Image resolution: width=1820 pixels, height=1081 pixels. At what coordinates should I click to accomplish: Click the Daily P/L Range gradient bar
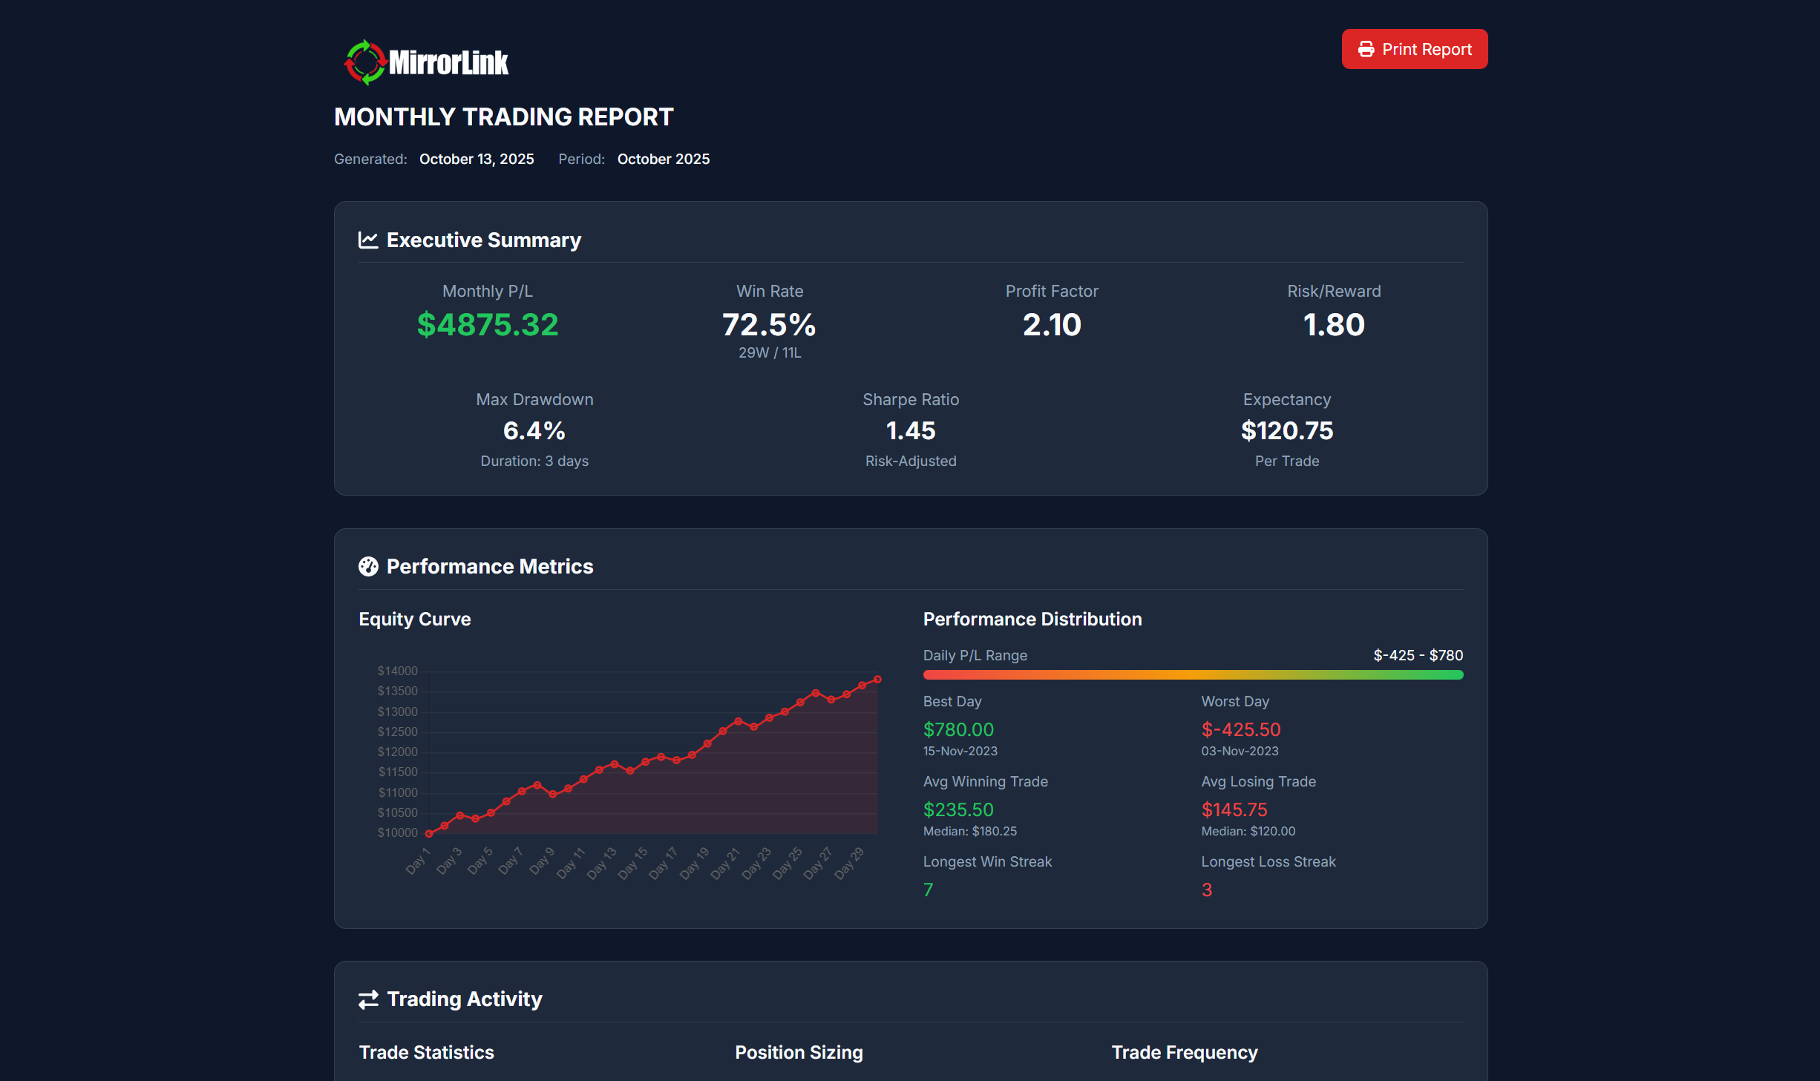[1192, 674]
